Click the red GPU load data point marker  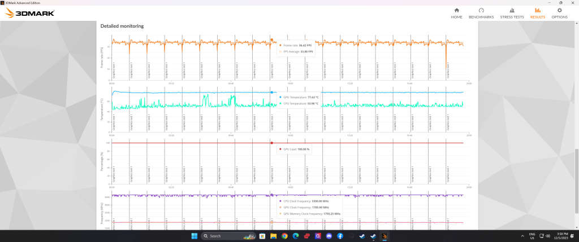272,143
